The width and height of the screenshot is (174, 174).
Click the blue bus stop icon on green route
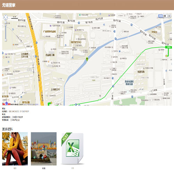click(113, 86)
